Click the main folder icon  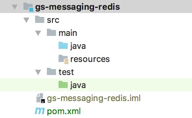point(51,32)
